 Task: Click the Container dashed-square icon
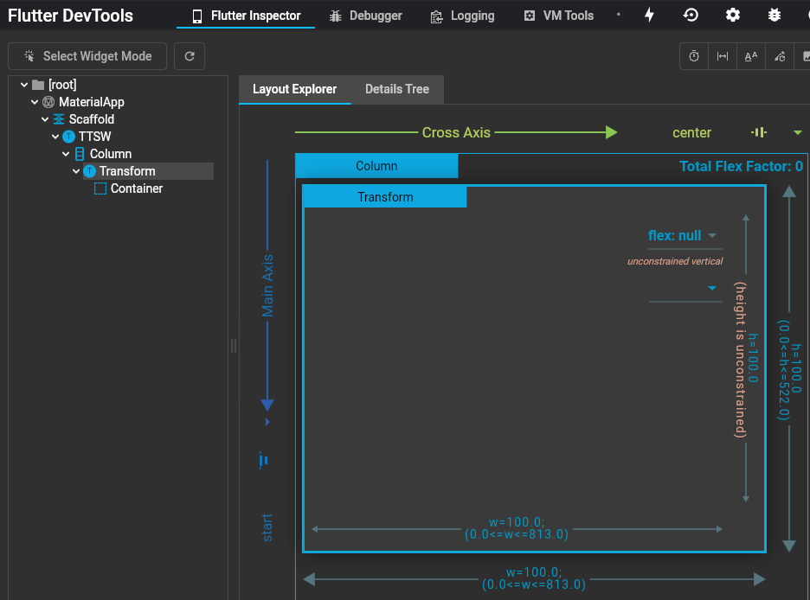(100, 188)
